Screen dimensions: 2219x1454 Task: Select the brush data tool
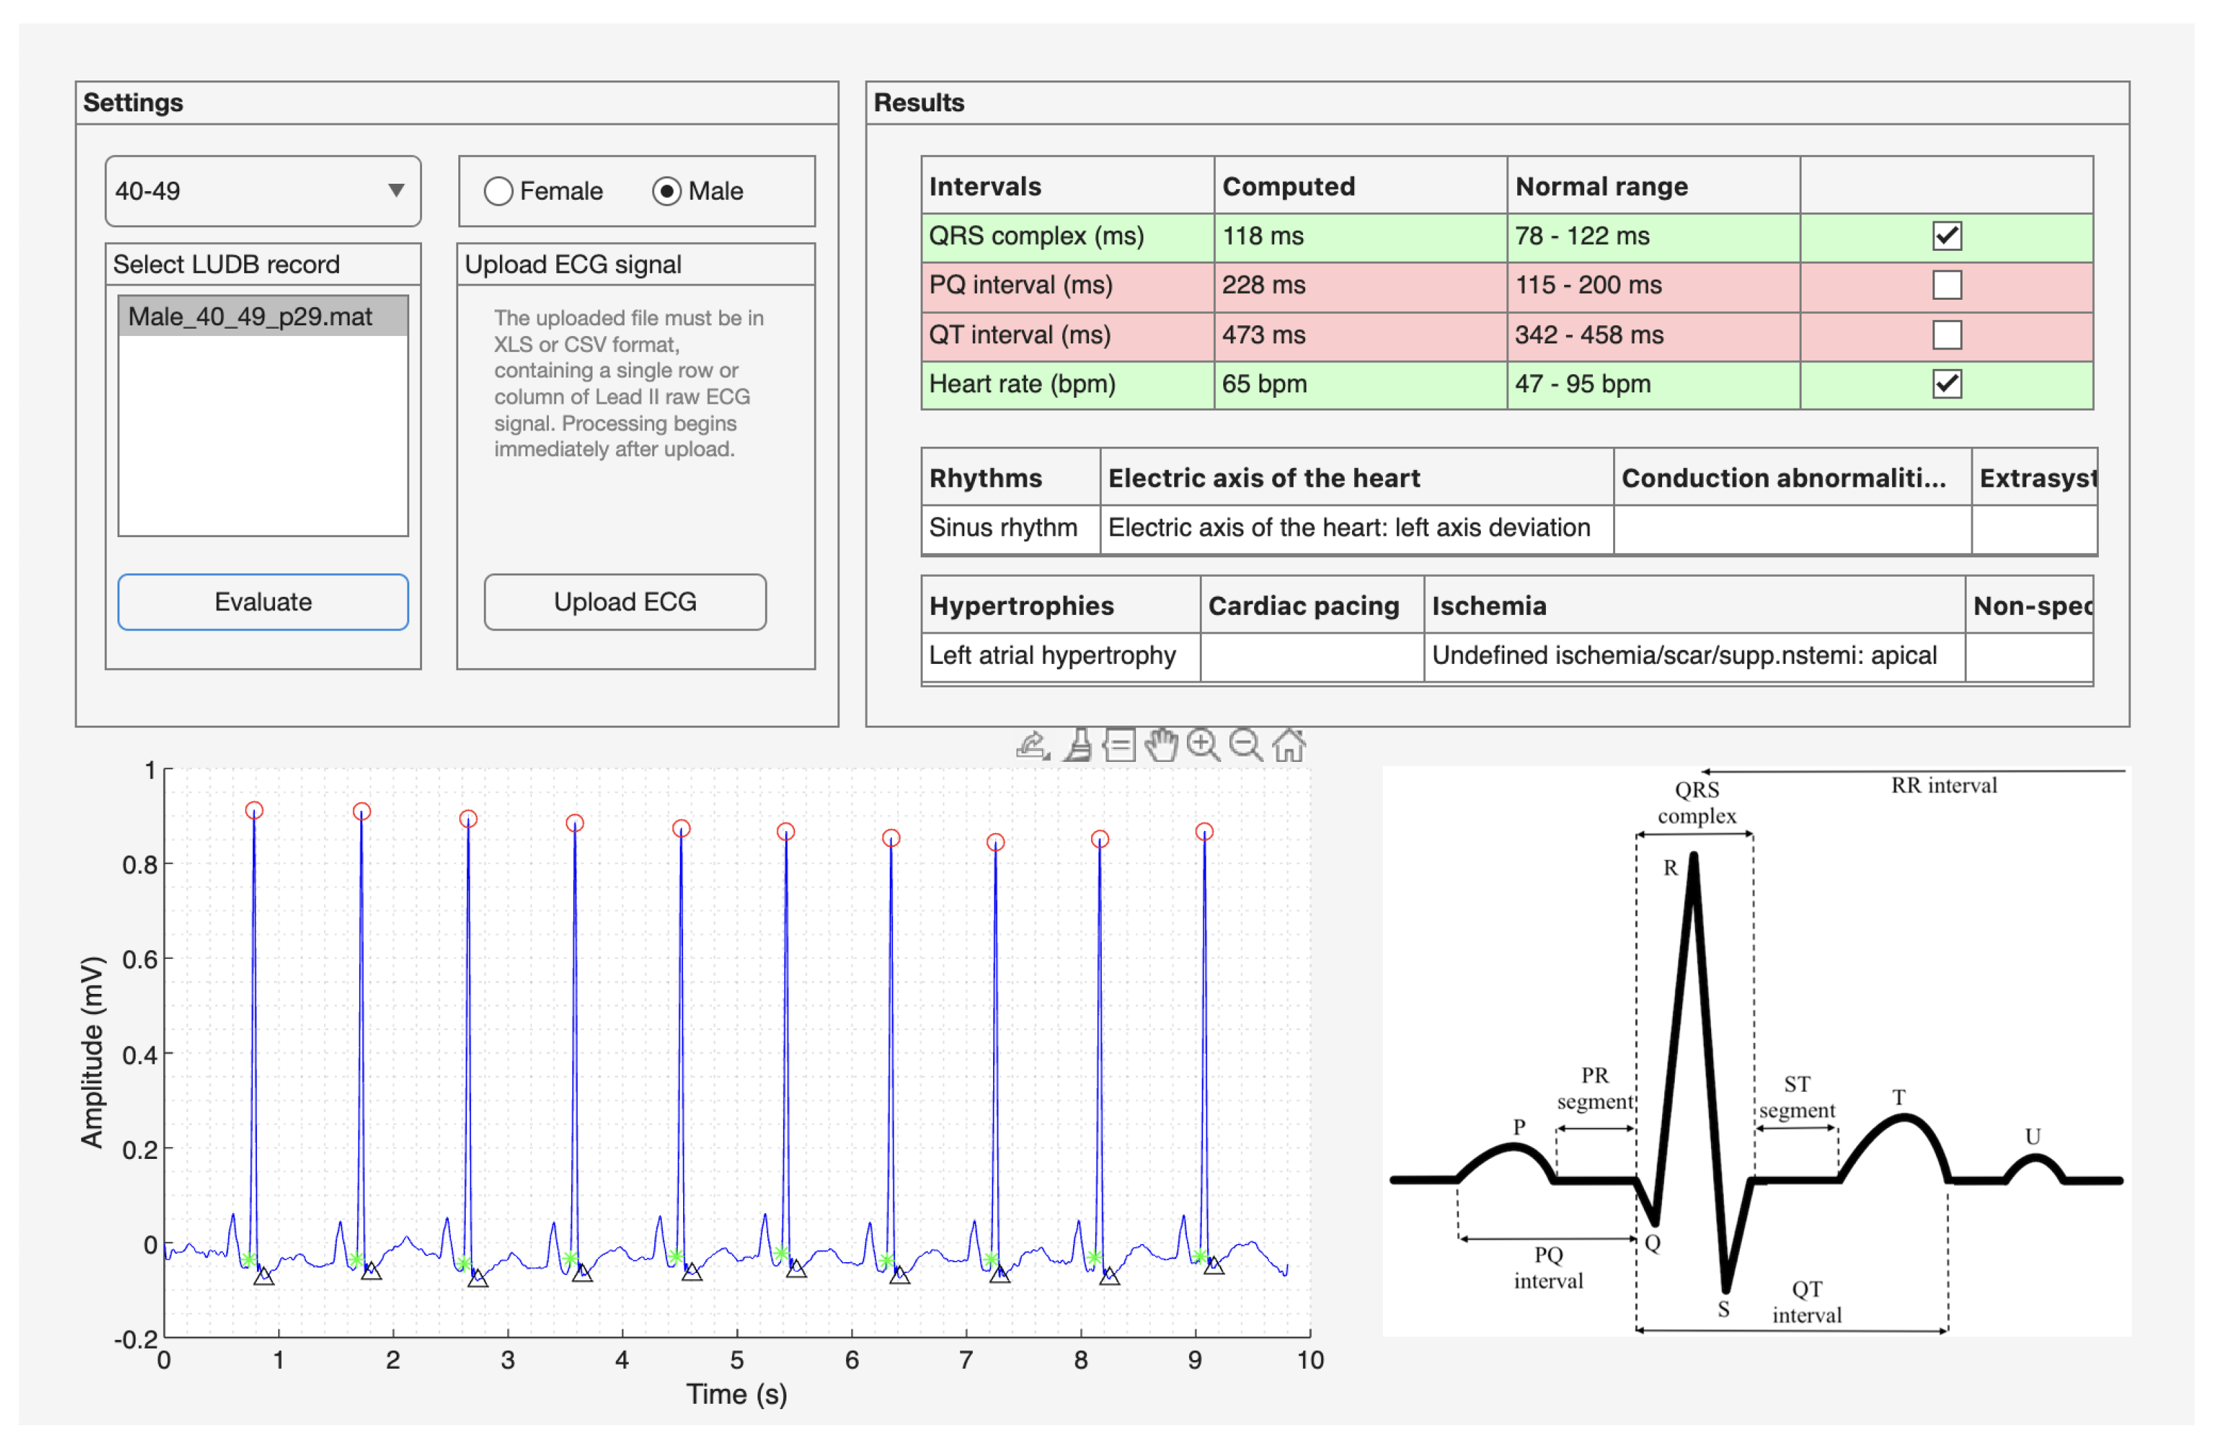click(1078, 746)
